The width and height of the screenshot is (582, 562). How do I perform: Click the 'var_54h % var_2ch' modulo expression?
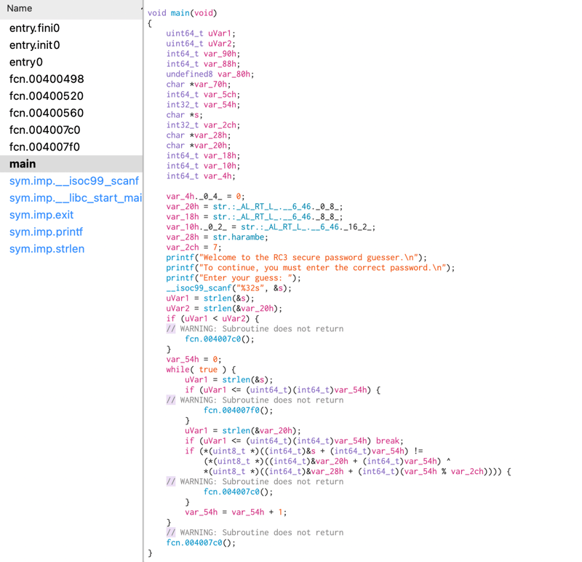pyautogui.click(x=444, y=472)
